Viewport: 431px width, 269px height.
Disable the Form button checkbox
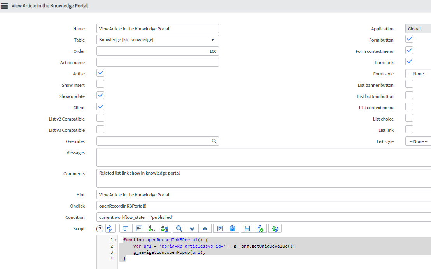point(409,39)
